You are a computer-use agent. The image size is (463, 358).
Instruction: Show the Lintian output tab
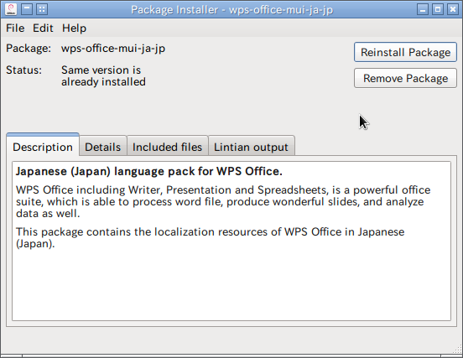pos(251,147)
